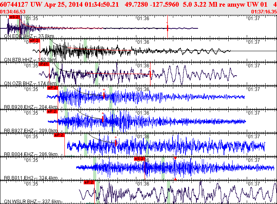This screenshot has height=204, width=277.
Task: Select the eS 2 pick flag on CN.EDB trace
Action: 15,17
